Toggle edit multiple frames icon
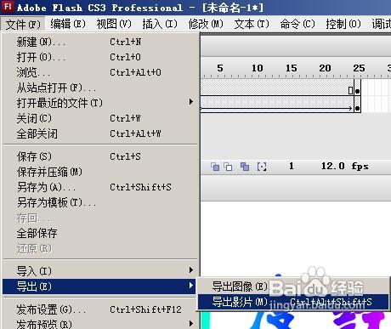 [x=245, y=167]
